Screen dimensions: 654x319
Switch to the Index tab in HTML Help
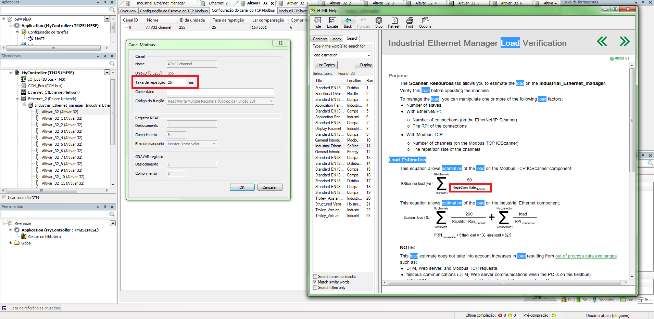pyautogui.click(x=337, y=39)
